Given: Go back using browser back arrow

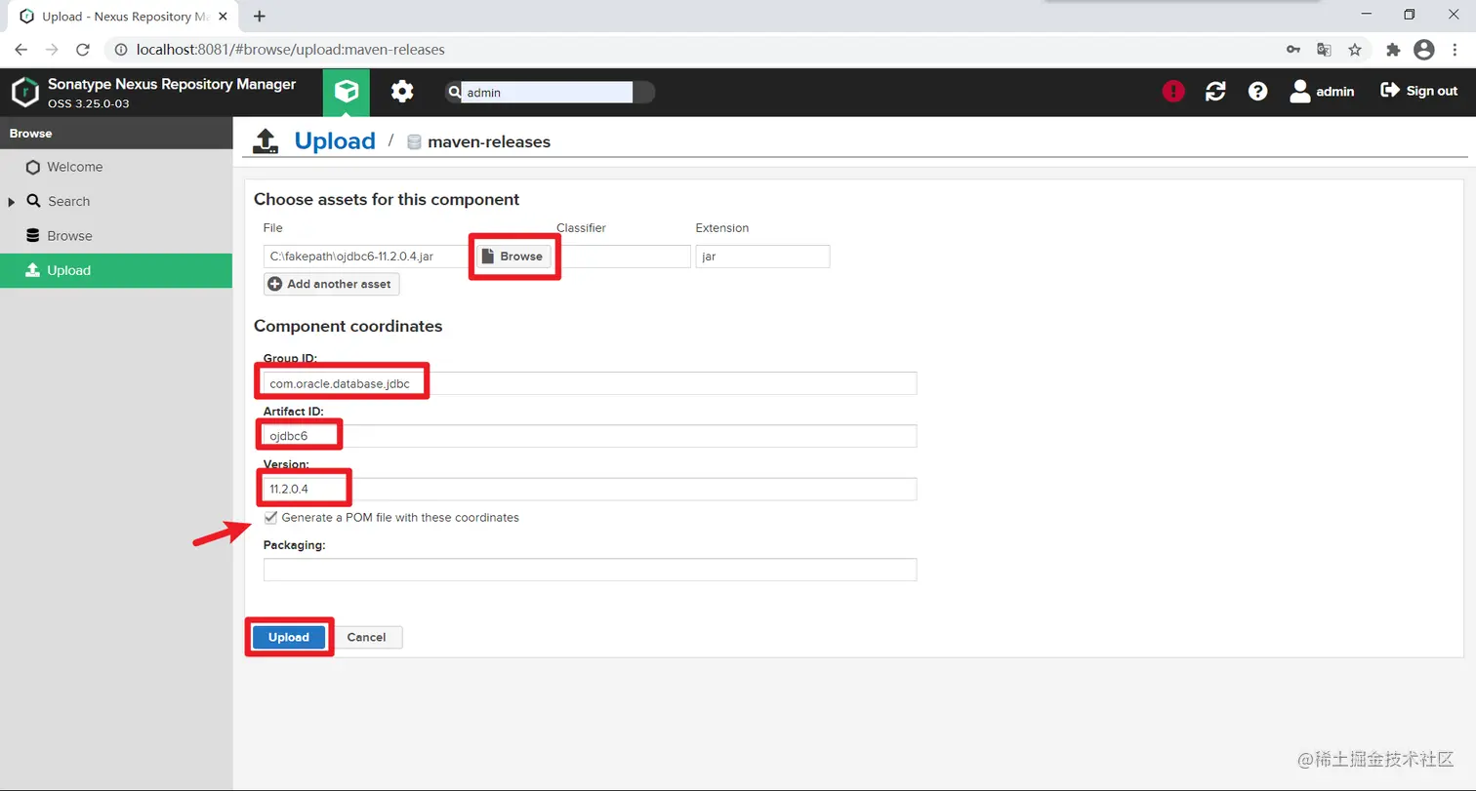Looking at the screenshot, I should (20, 49).
